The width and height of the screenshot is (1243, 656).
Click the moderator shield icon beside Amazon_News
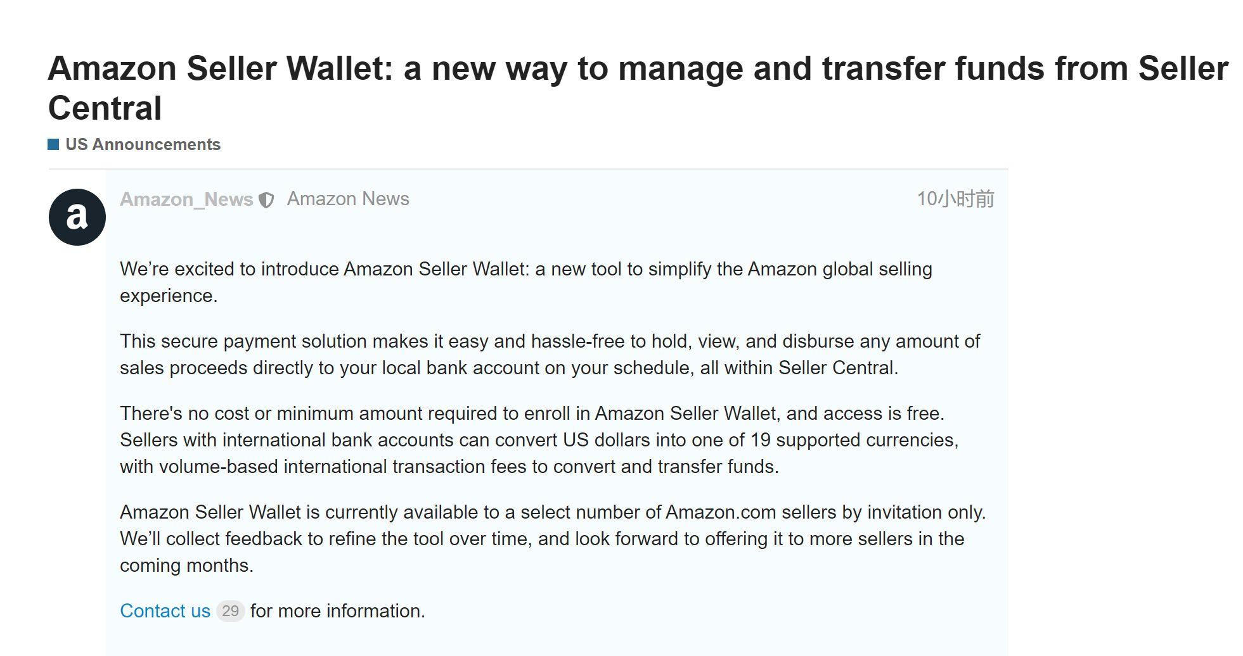(267, 200)
